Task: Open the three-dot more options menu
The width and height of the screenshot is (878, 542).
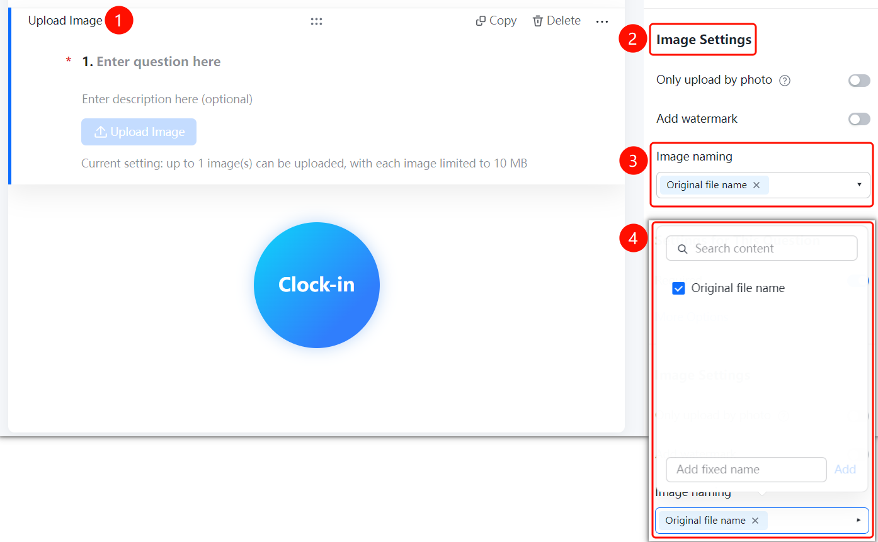Action: click(x=602, y=21)
